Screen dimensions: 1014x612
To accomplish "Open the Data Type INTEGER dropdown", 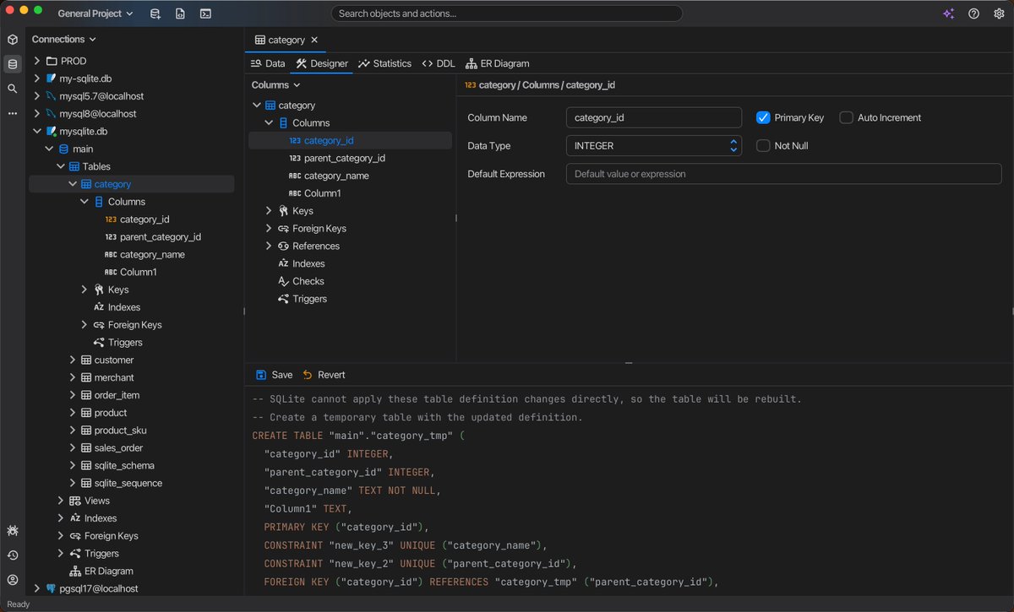I will click(x=654, y=145).
